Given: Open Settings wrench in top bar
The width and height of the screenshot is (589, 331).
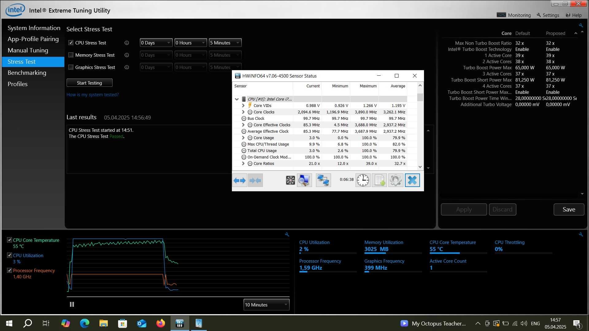Looking at the screenshot, I should [x=539, y=15].
